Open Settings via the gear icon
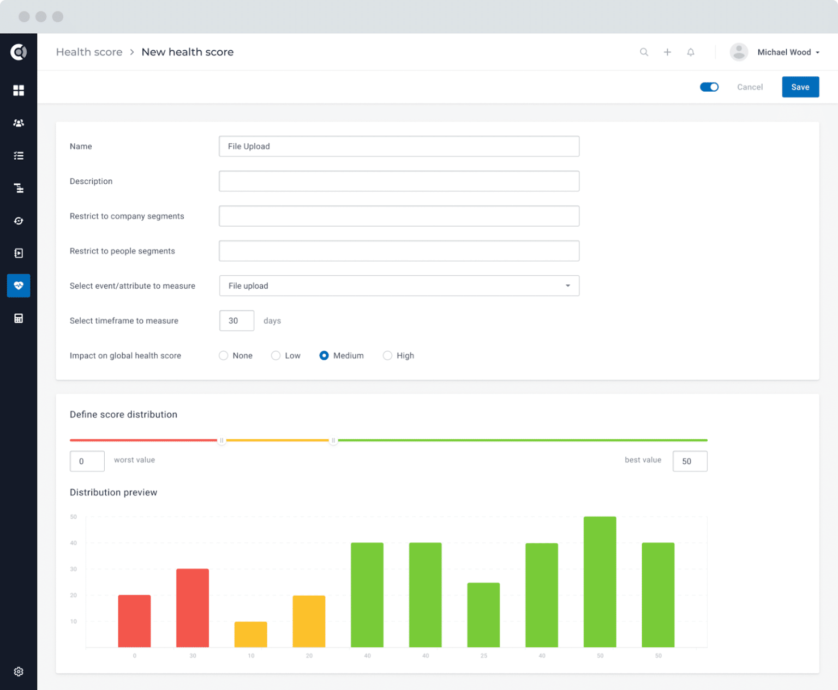The height and width of the screenshot is (690, 838). point(19,671)
